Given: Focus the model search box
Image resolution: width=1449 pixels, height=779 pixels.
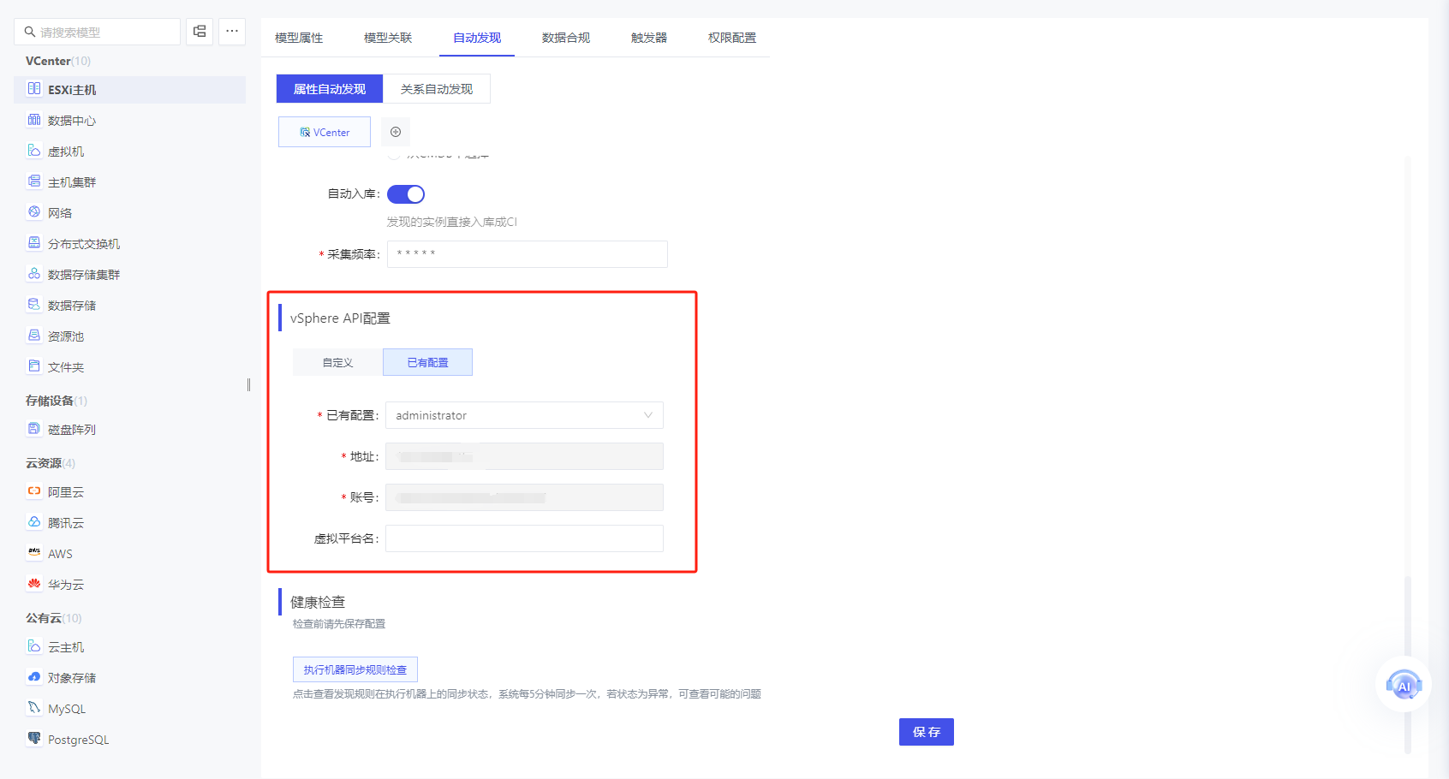Looking at the screenshot, I should tap(98, 32).
